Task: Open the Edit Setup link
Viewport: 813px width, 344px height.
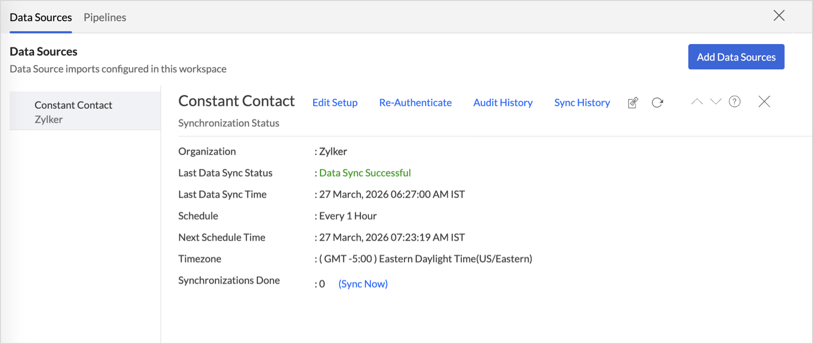Action: (x=335, y=103)
